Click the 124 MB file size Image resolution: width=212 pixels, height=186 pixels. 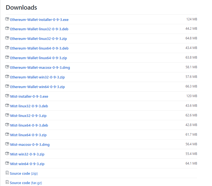tap(192, 19)
